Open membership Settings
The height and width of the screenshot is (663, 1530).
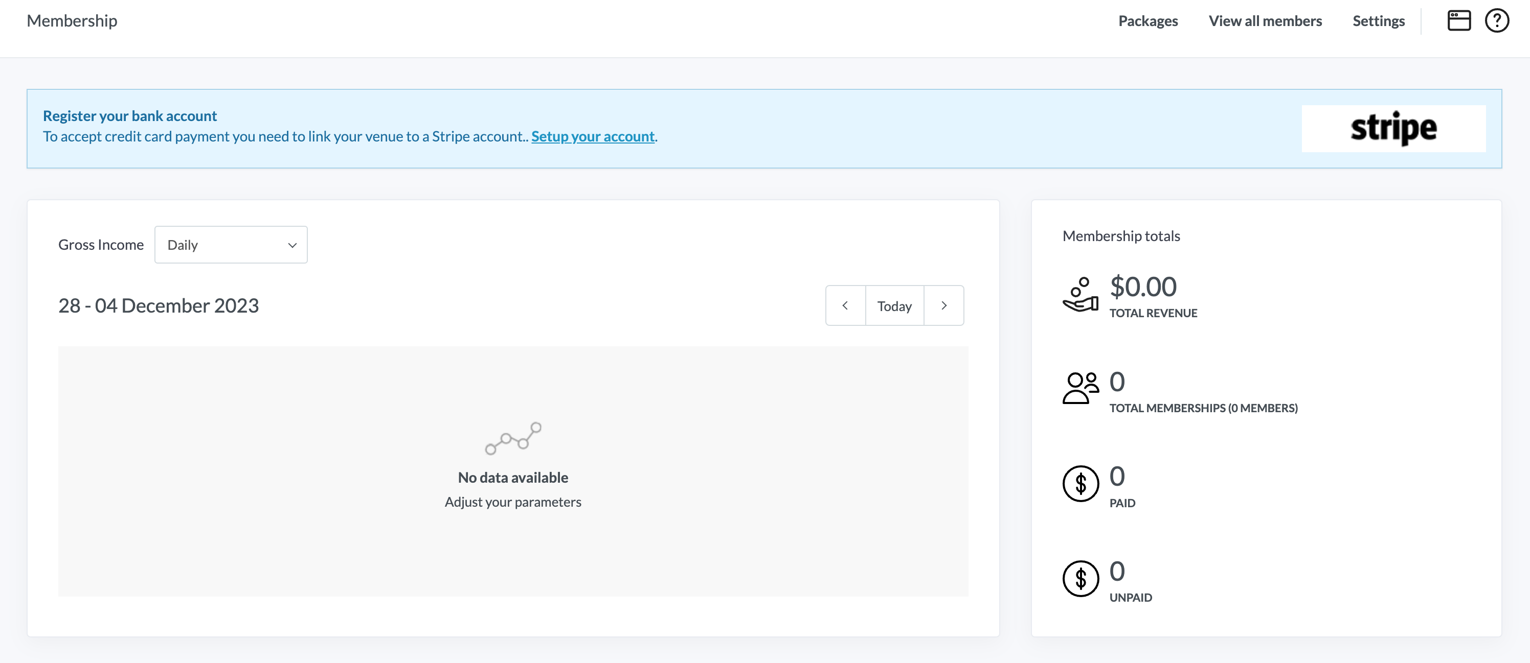pos(1378,21)
